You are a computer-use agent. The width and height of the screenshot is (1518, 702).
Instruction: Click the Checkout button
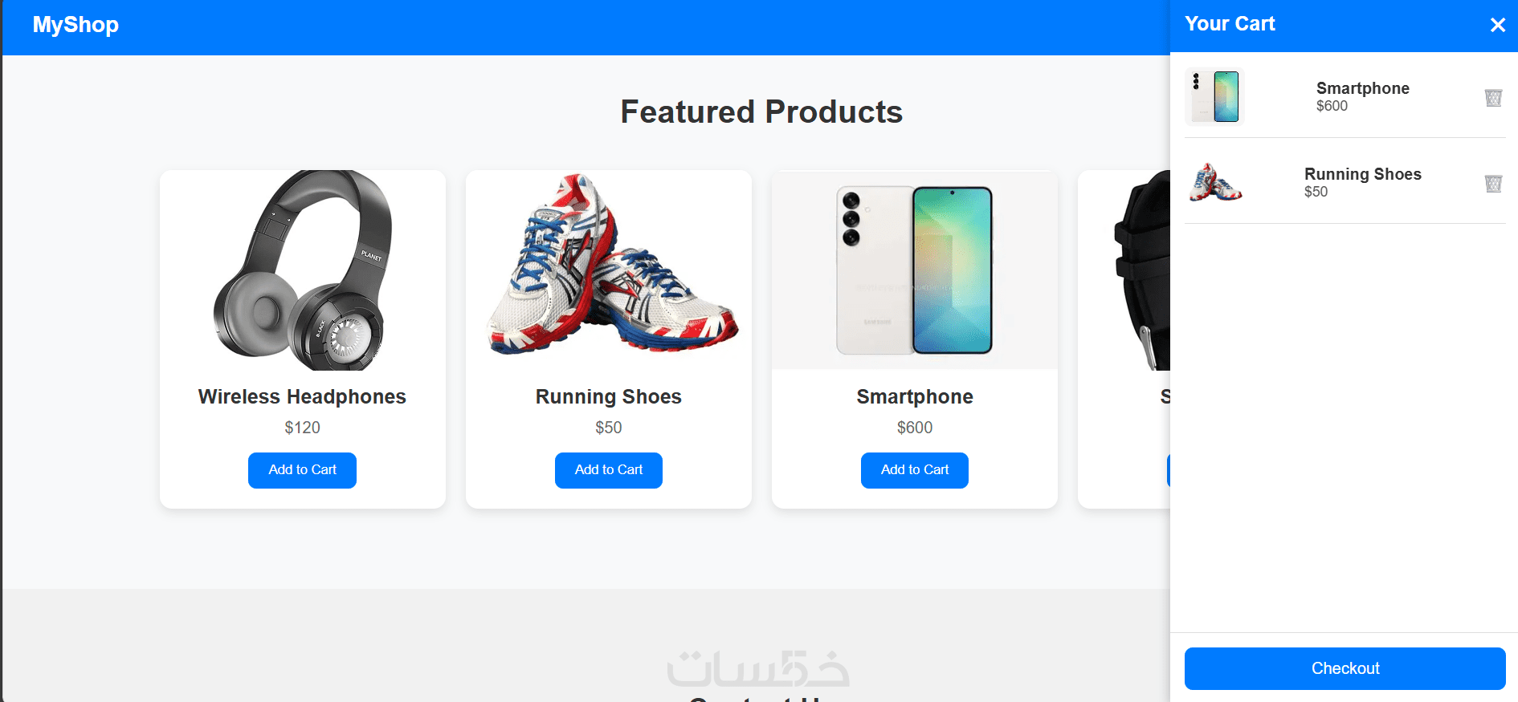1345,668
